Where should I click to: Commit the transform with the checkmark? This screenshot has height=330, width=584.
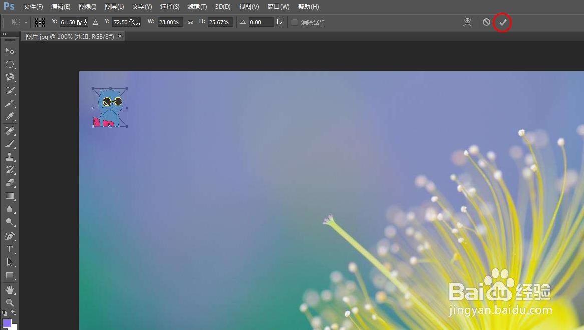(503, 22)
